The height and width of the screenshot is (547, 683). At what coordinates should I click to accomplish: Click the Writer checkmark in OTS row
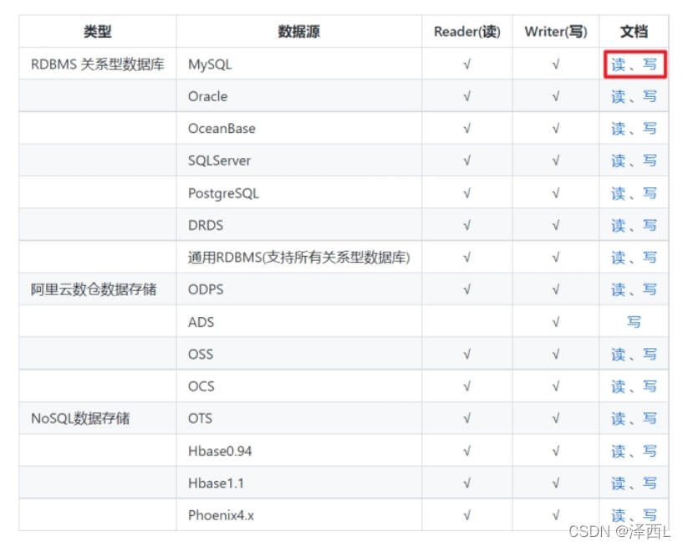(x=556, y=418)
